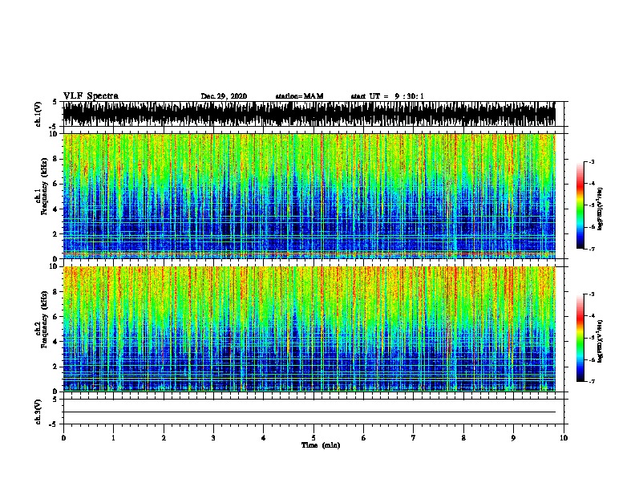The height and width of the screenshot is (491, 635).
Task: Click the "-7" tick on ch.2 color bar
Action: [591, 381]
